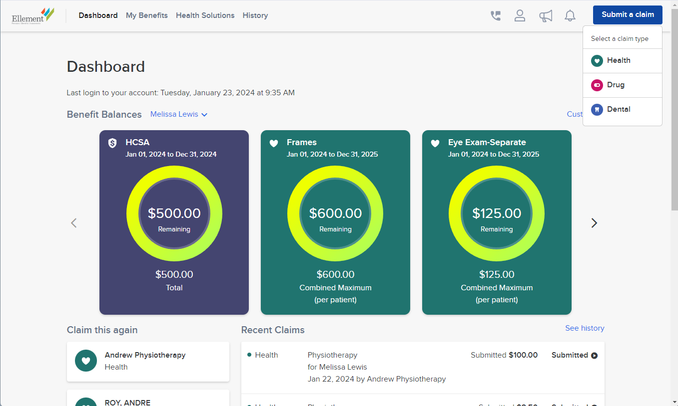Image resolution: width=678 pixels, height=406 pixels.
Task: Open the My Benefits menu
Action: click(x=147, y=15)
